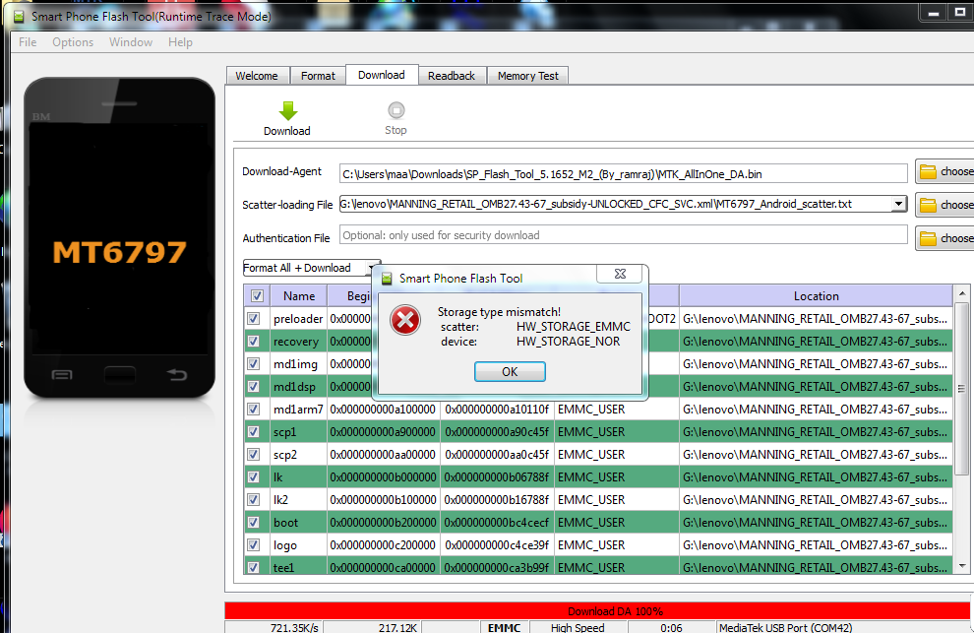This screenshot has height=633, width=974.
Task: Open the Help menu
Action: tap(180, 42)
